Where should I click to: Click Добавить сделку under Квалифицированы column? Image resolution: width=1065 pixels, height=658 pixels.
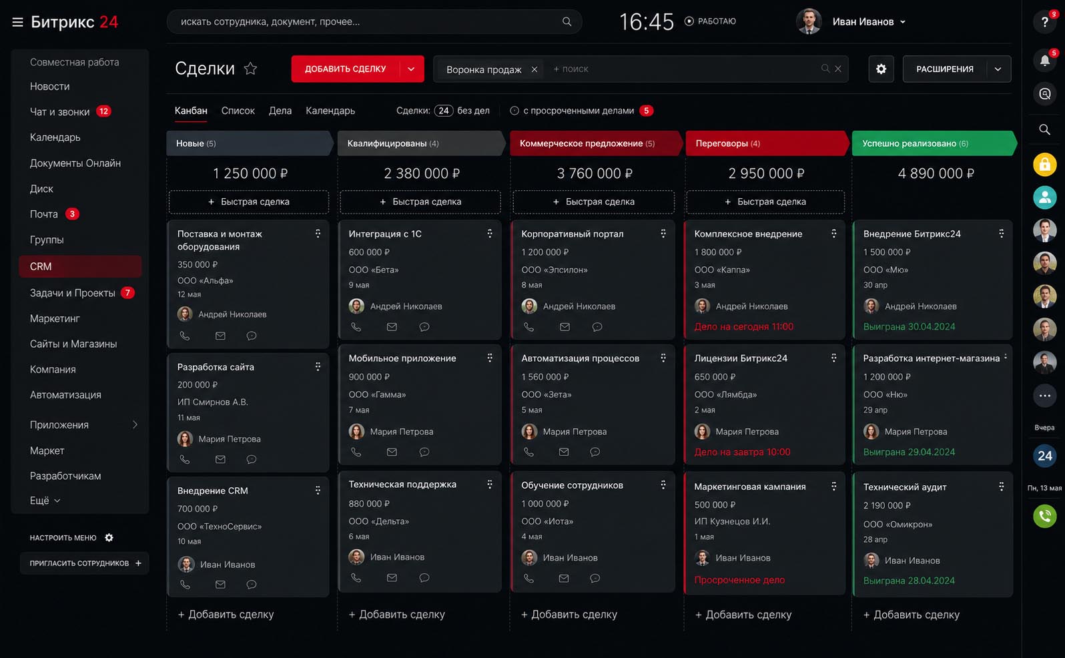point(396,615)
